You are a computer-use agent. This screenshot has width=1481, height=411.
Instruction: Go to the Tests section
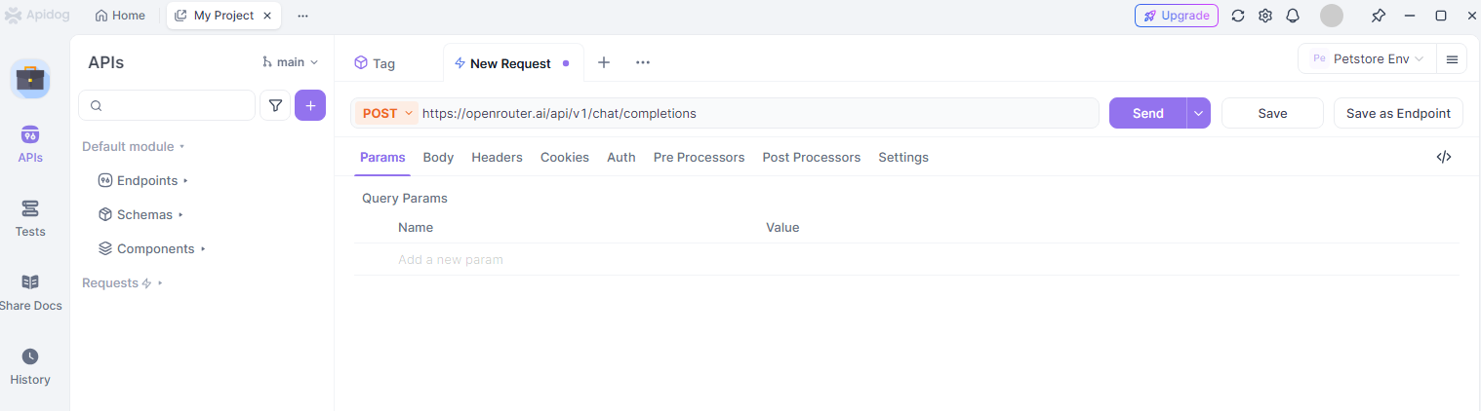pyautogui.click(x=30, y=218)
